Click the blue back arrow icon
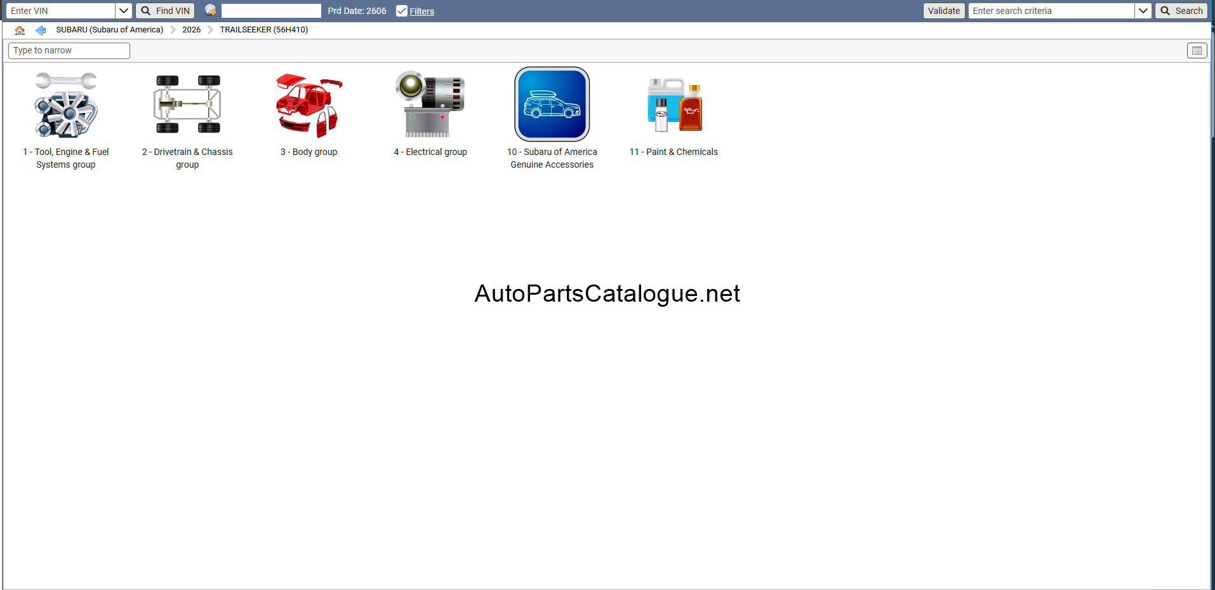 [41, 30]
